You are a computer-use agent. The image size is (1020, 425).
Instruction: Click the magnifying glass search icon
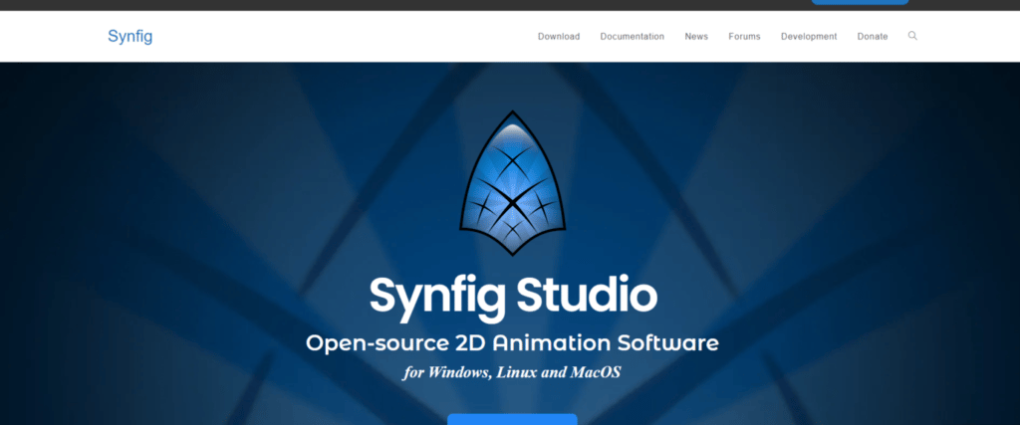912,36
